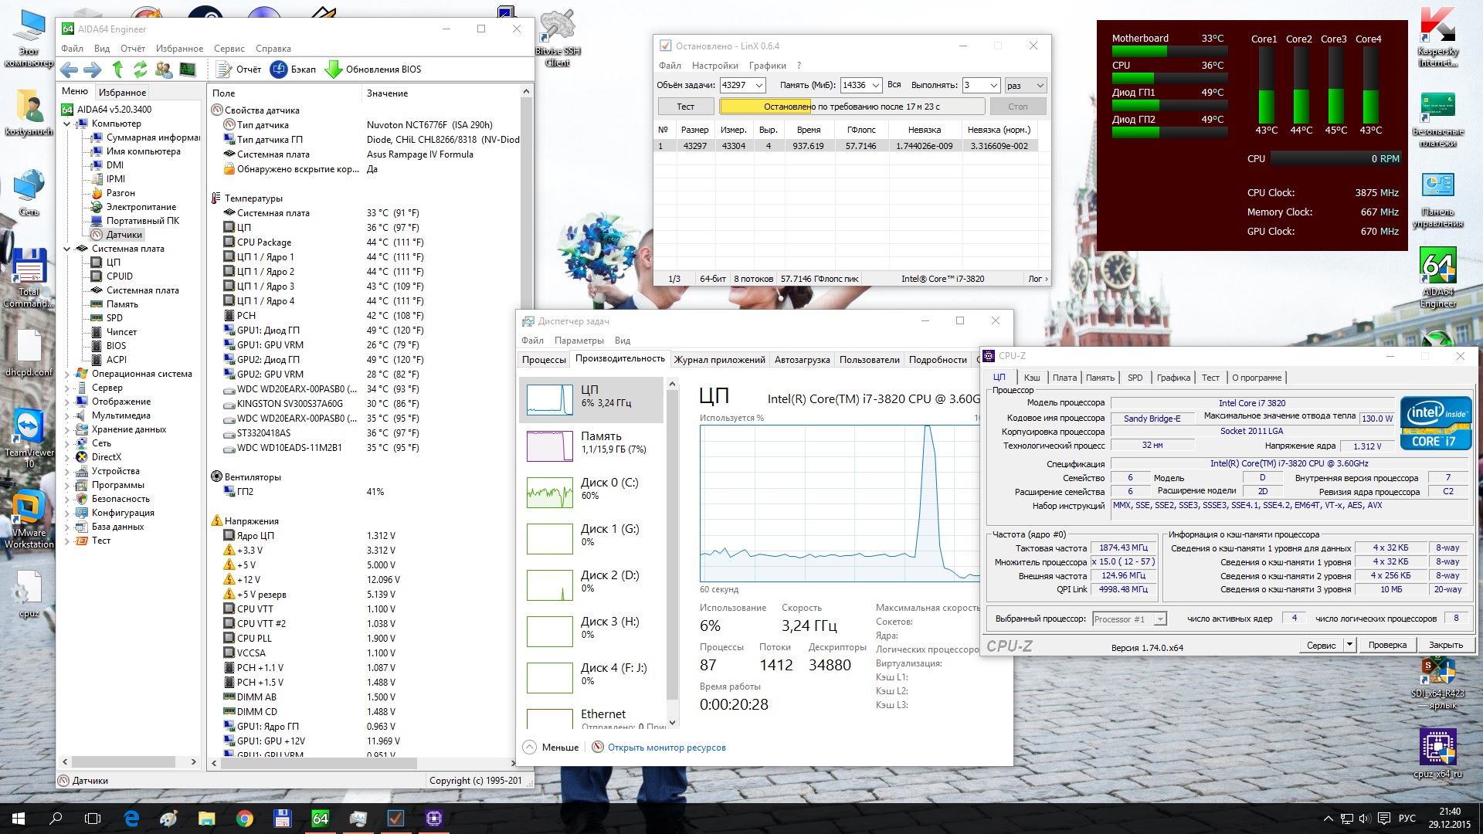
Task: Click the AIDA64 Refresh toolbar icon
Action: [140, 69]
